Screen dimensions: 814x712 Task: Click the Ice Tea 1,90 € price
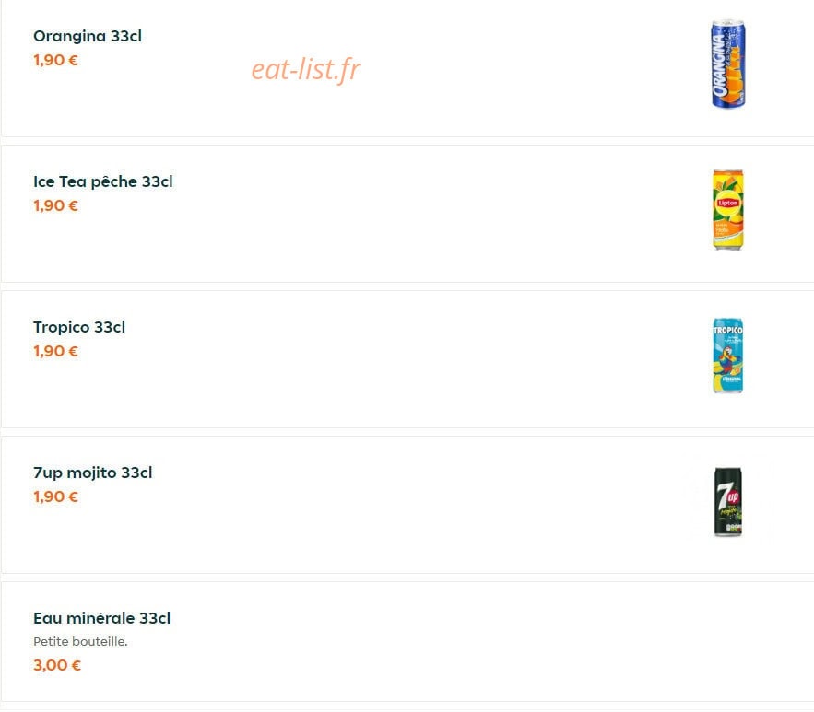55,206
